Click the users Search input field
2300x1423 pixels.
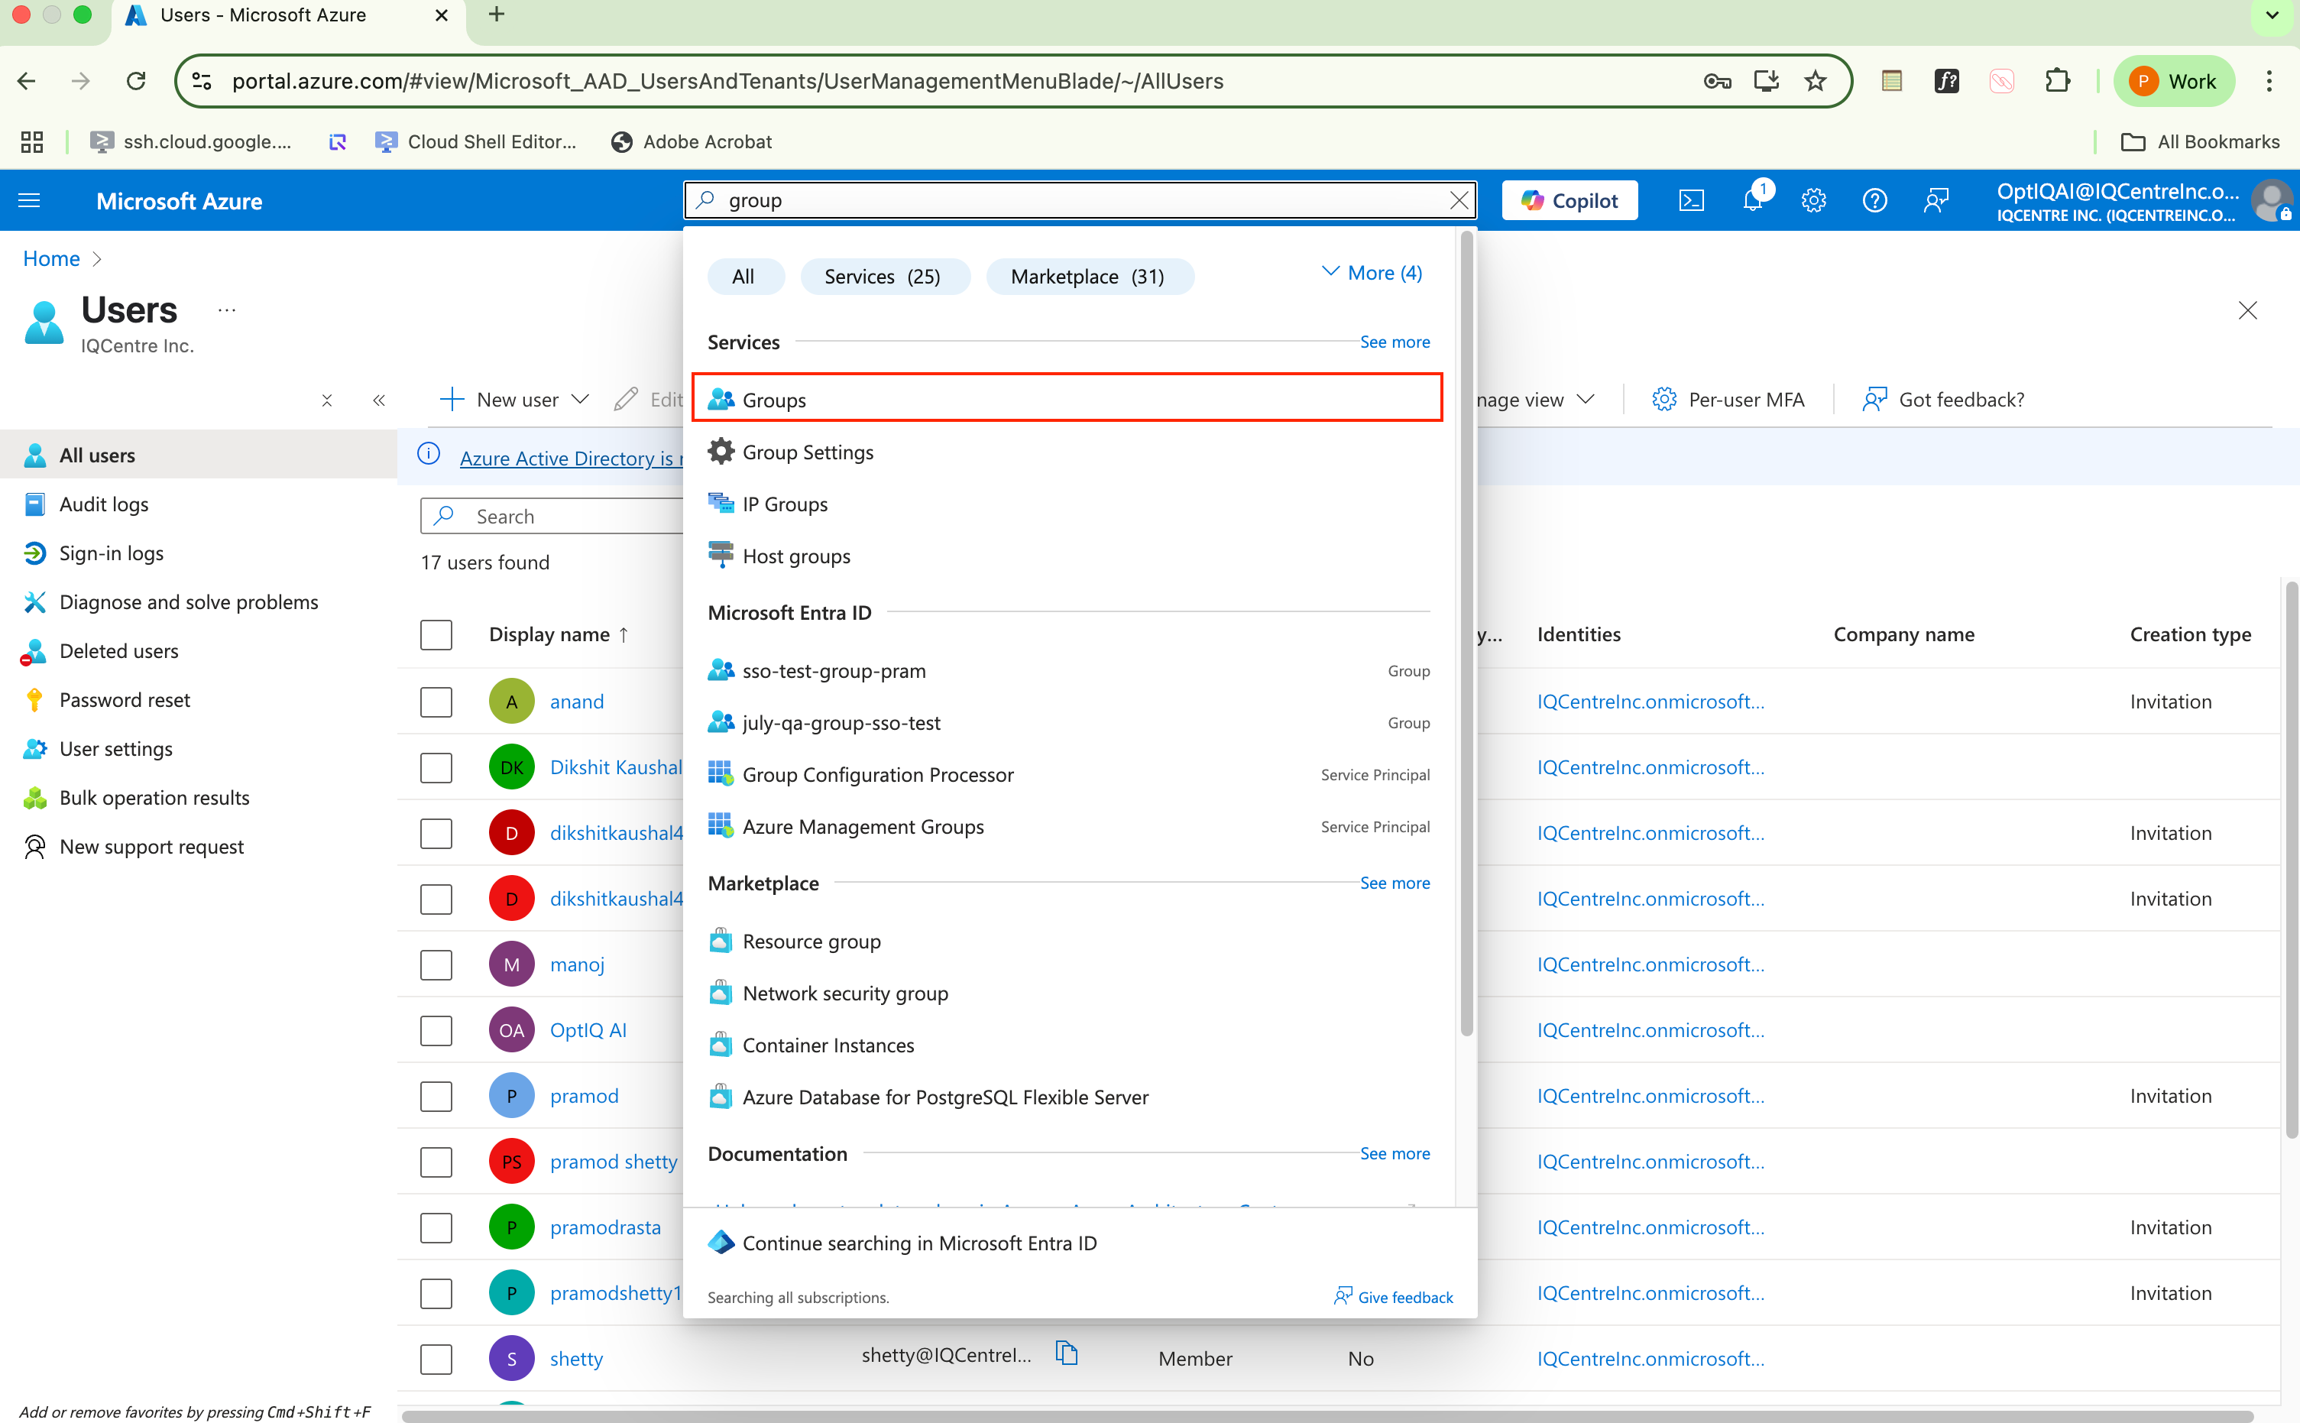point(553,517)
